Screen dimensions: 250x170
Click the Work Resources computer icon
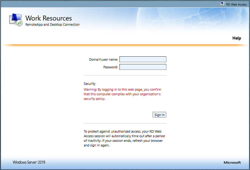coord(16,20)
